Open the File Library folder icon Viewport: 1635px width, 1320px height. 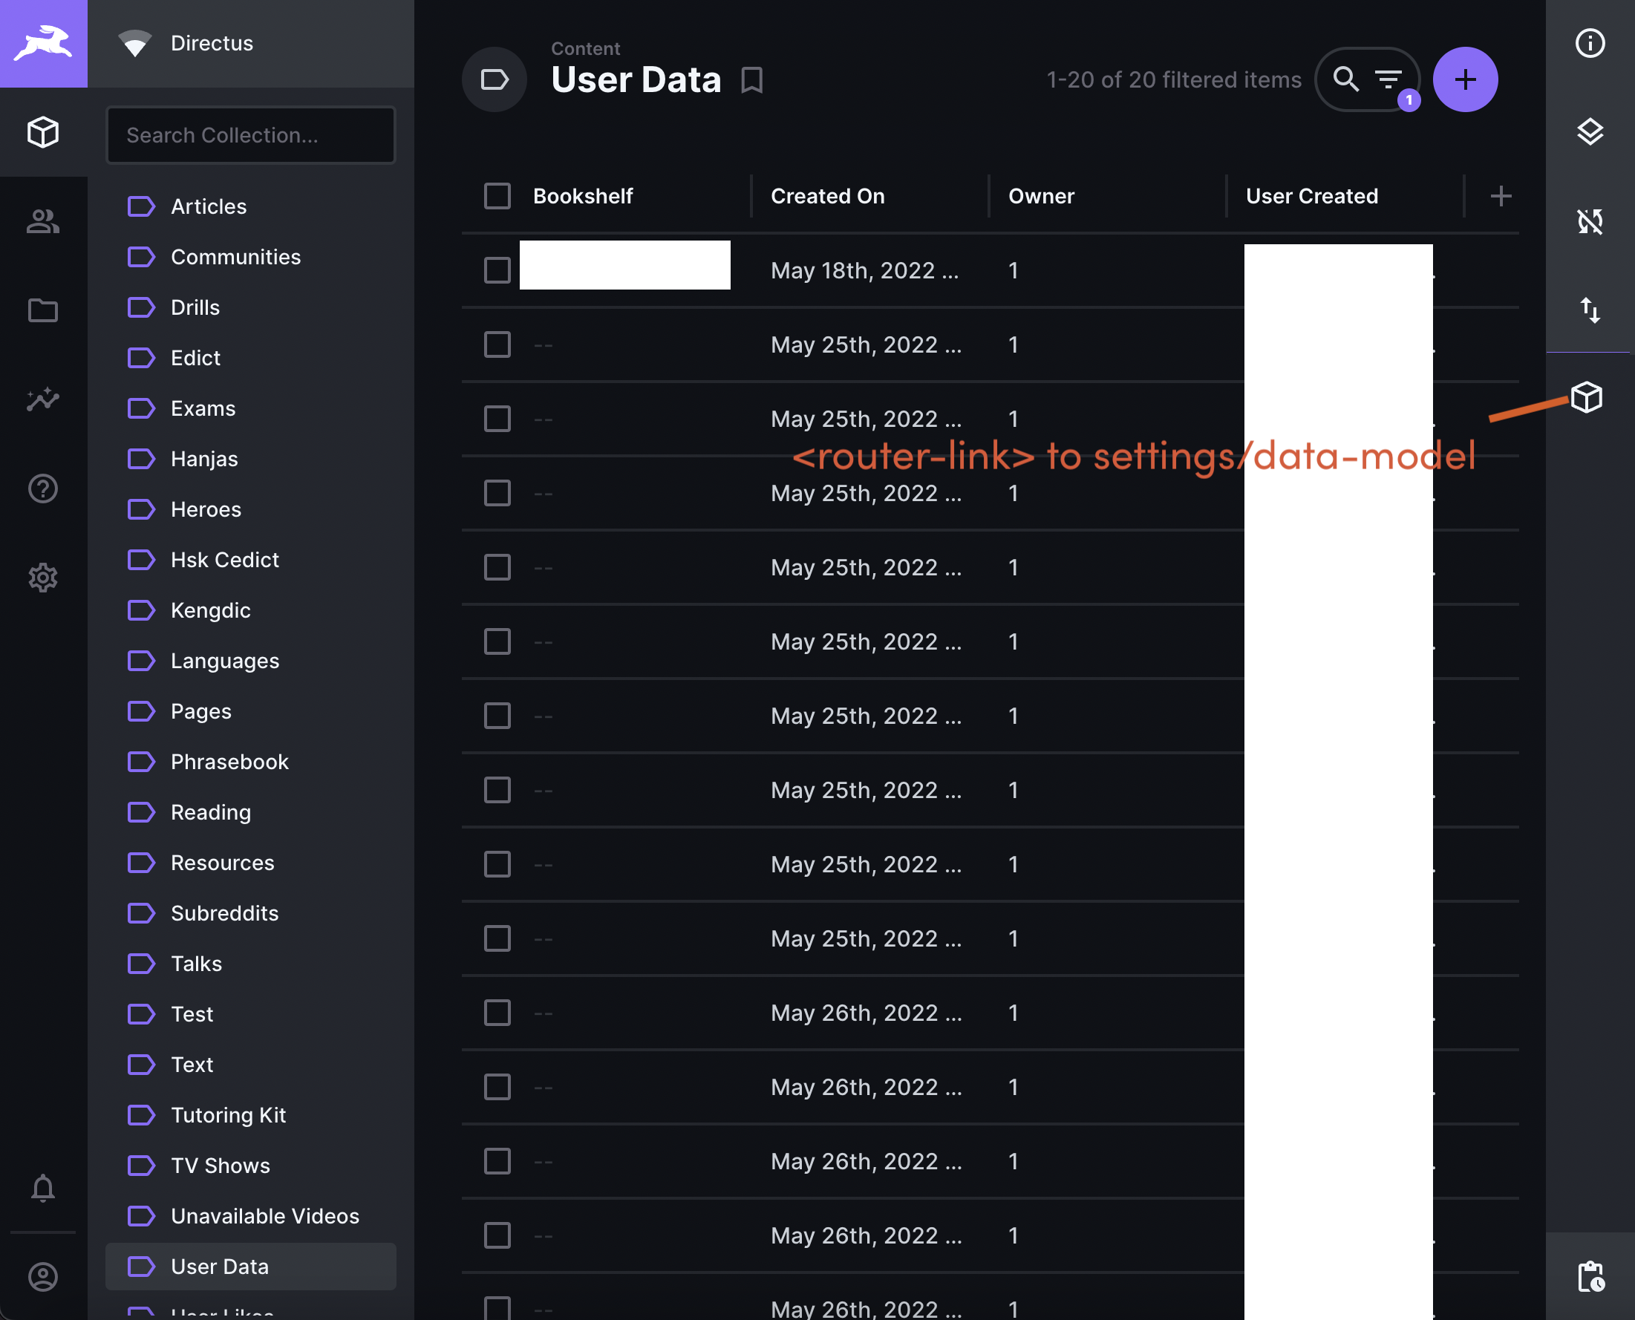pyautogui.click(x=43, y=310)
